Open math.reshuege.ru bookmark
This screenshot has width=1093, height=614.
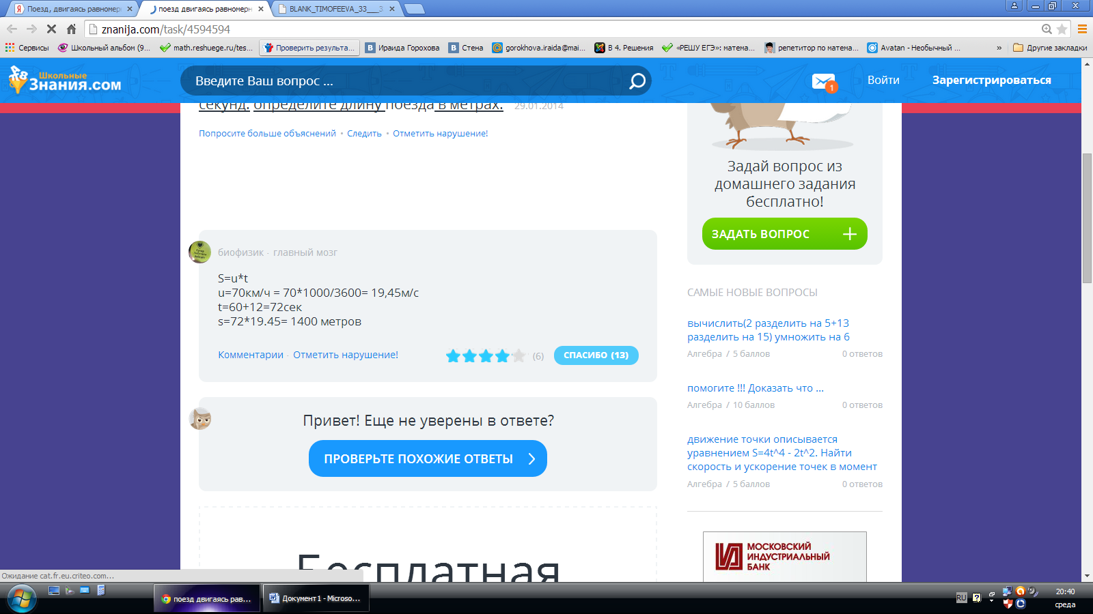206,48
